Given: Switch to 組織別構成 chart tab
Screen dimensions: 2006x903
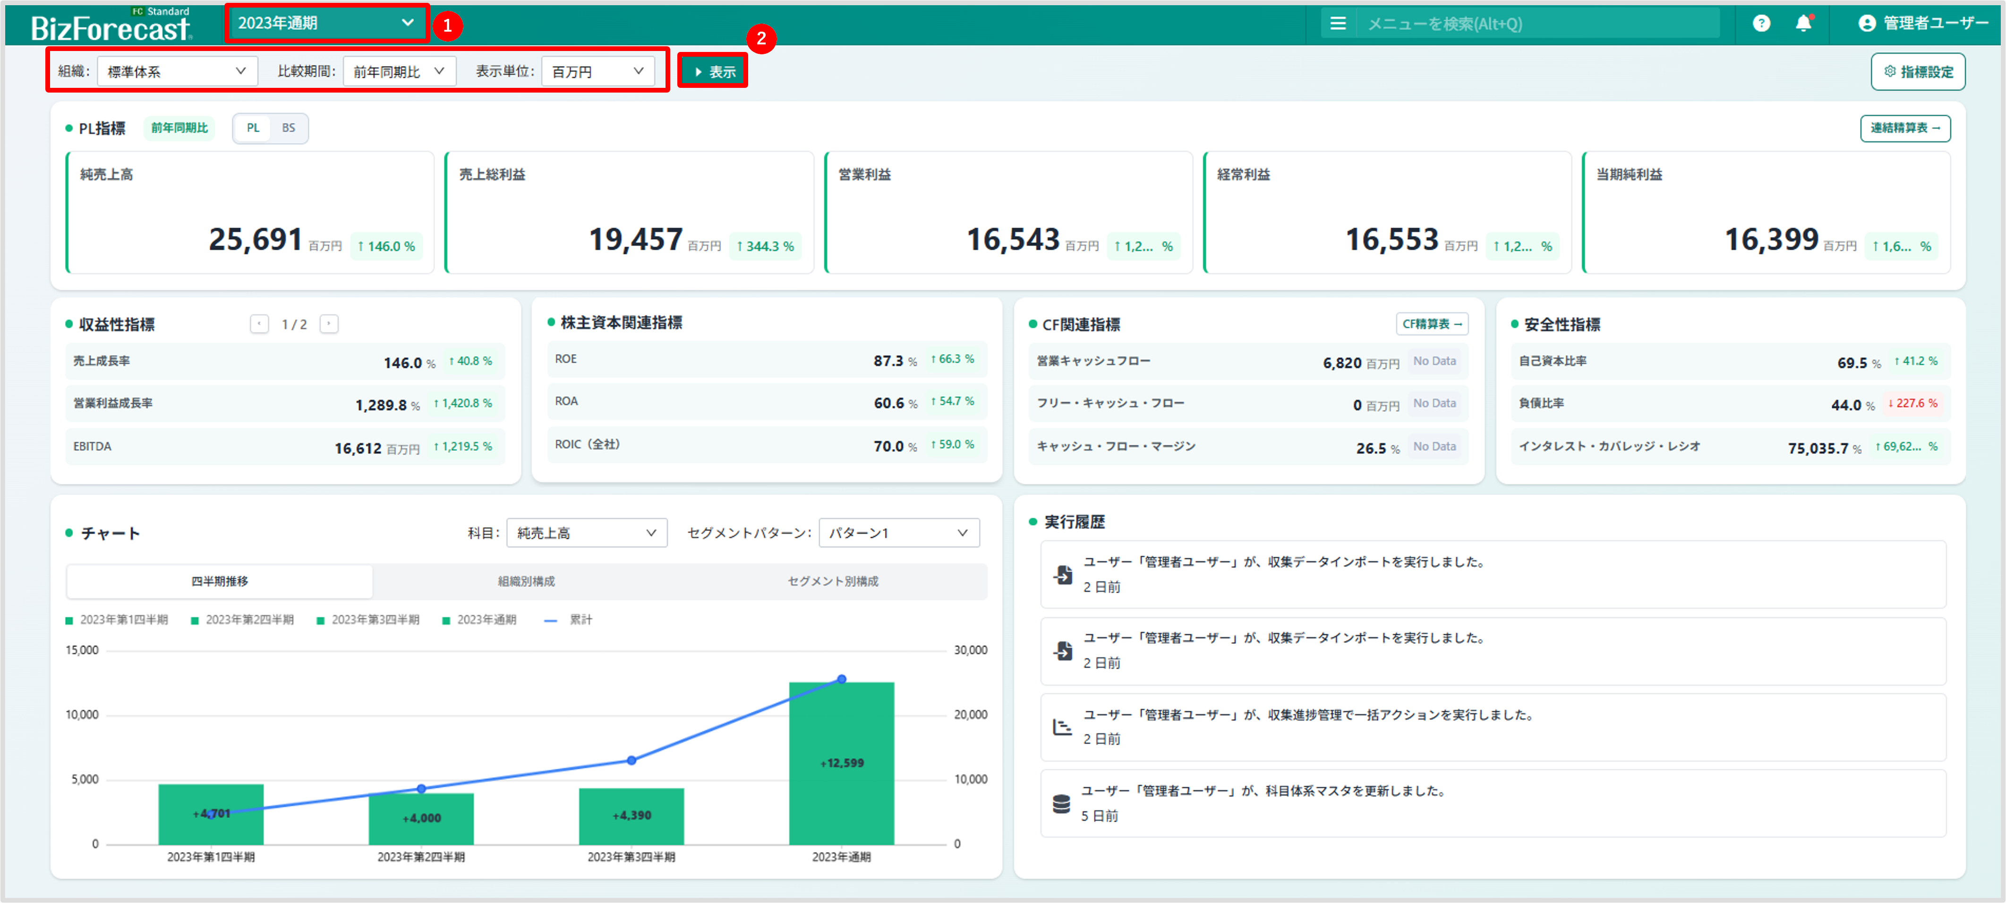Looking at the screenshot, I should point(527,581).
